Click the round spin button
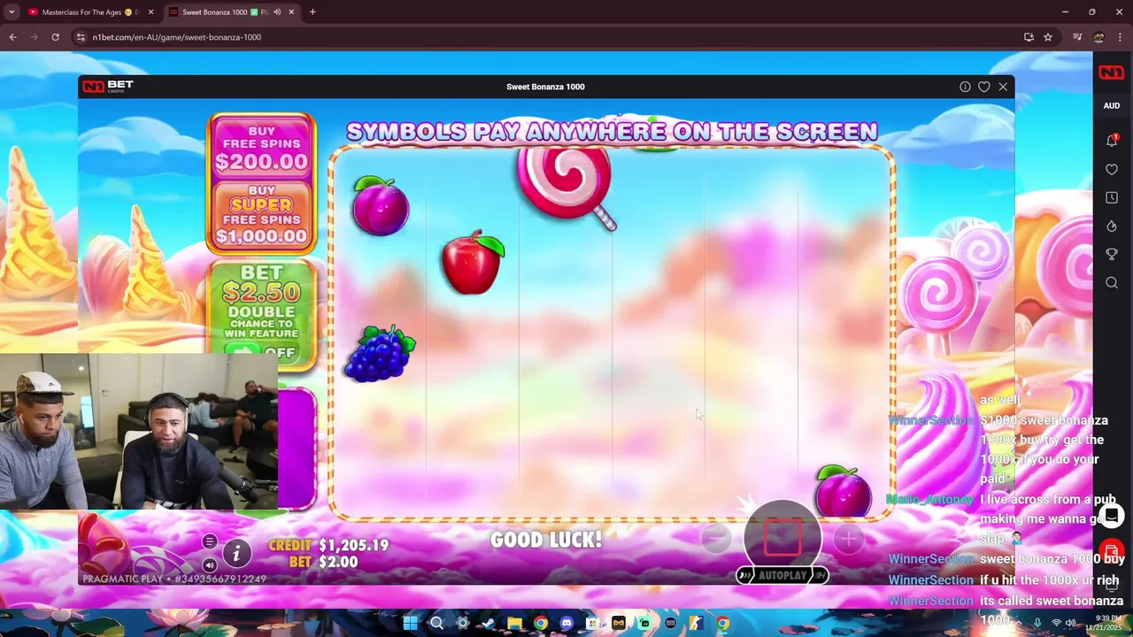The image size is (1133, 637). coord(782,537)
